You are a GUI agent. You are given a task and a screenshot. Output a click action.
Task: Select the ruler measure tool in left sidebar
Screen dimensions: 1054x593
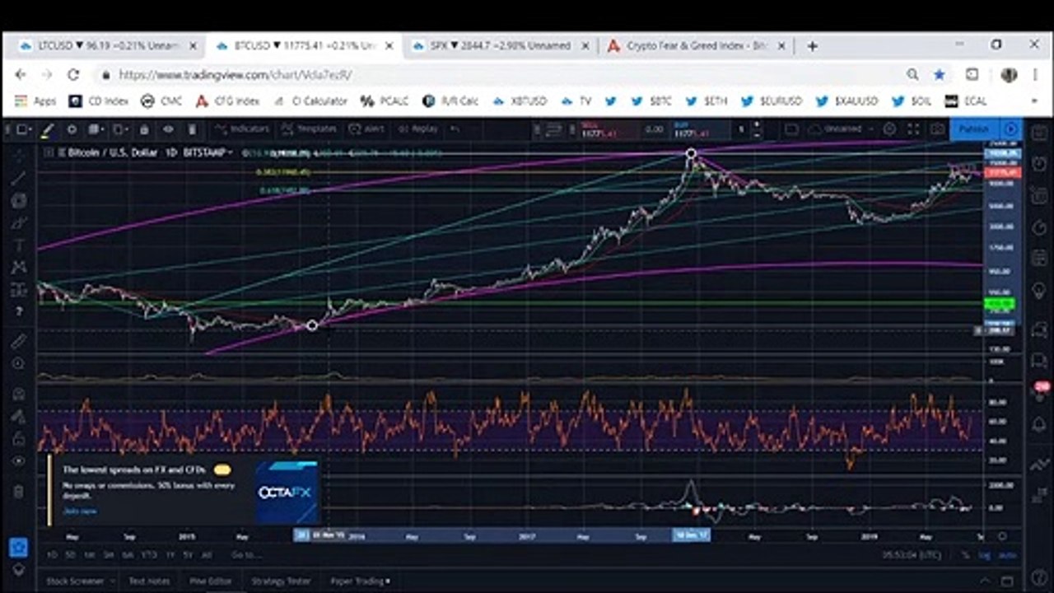click(x=19, y=340)
